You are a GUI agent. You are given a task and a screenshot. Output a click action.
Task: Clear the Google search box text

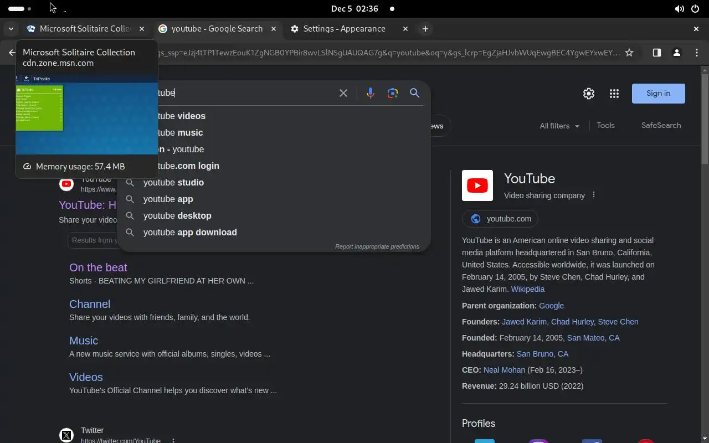pyautogui.click(x=343, y=93)
